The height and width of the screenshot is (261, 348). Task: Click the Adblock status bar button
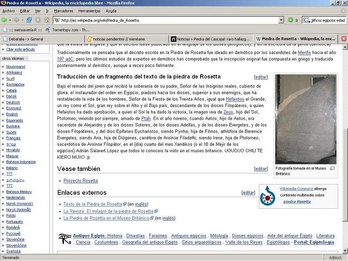coord(335,258)
